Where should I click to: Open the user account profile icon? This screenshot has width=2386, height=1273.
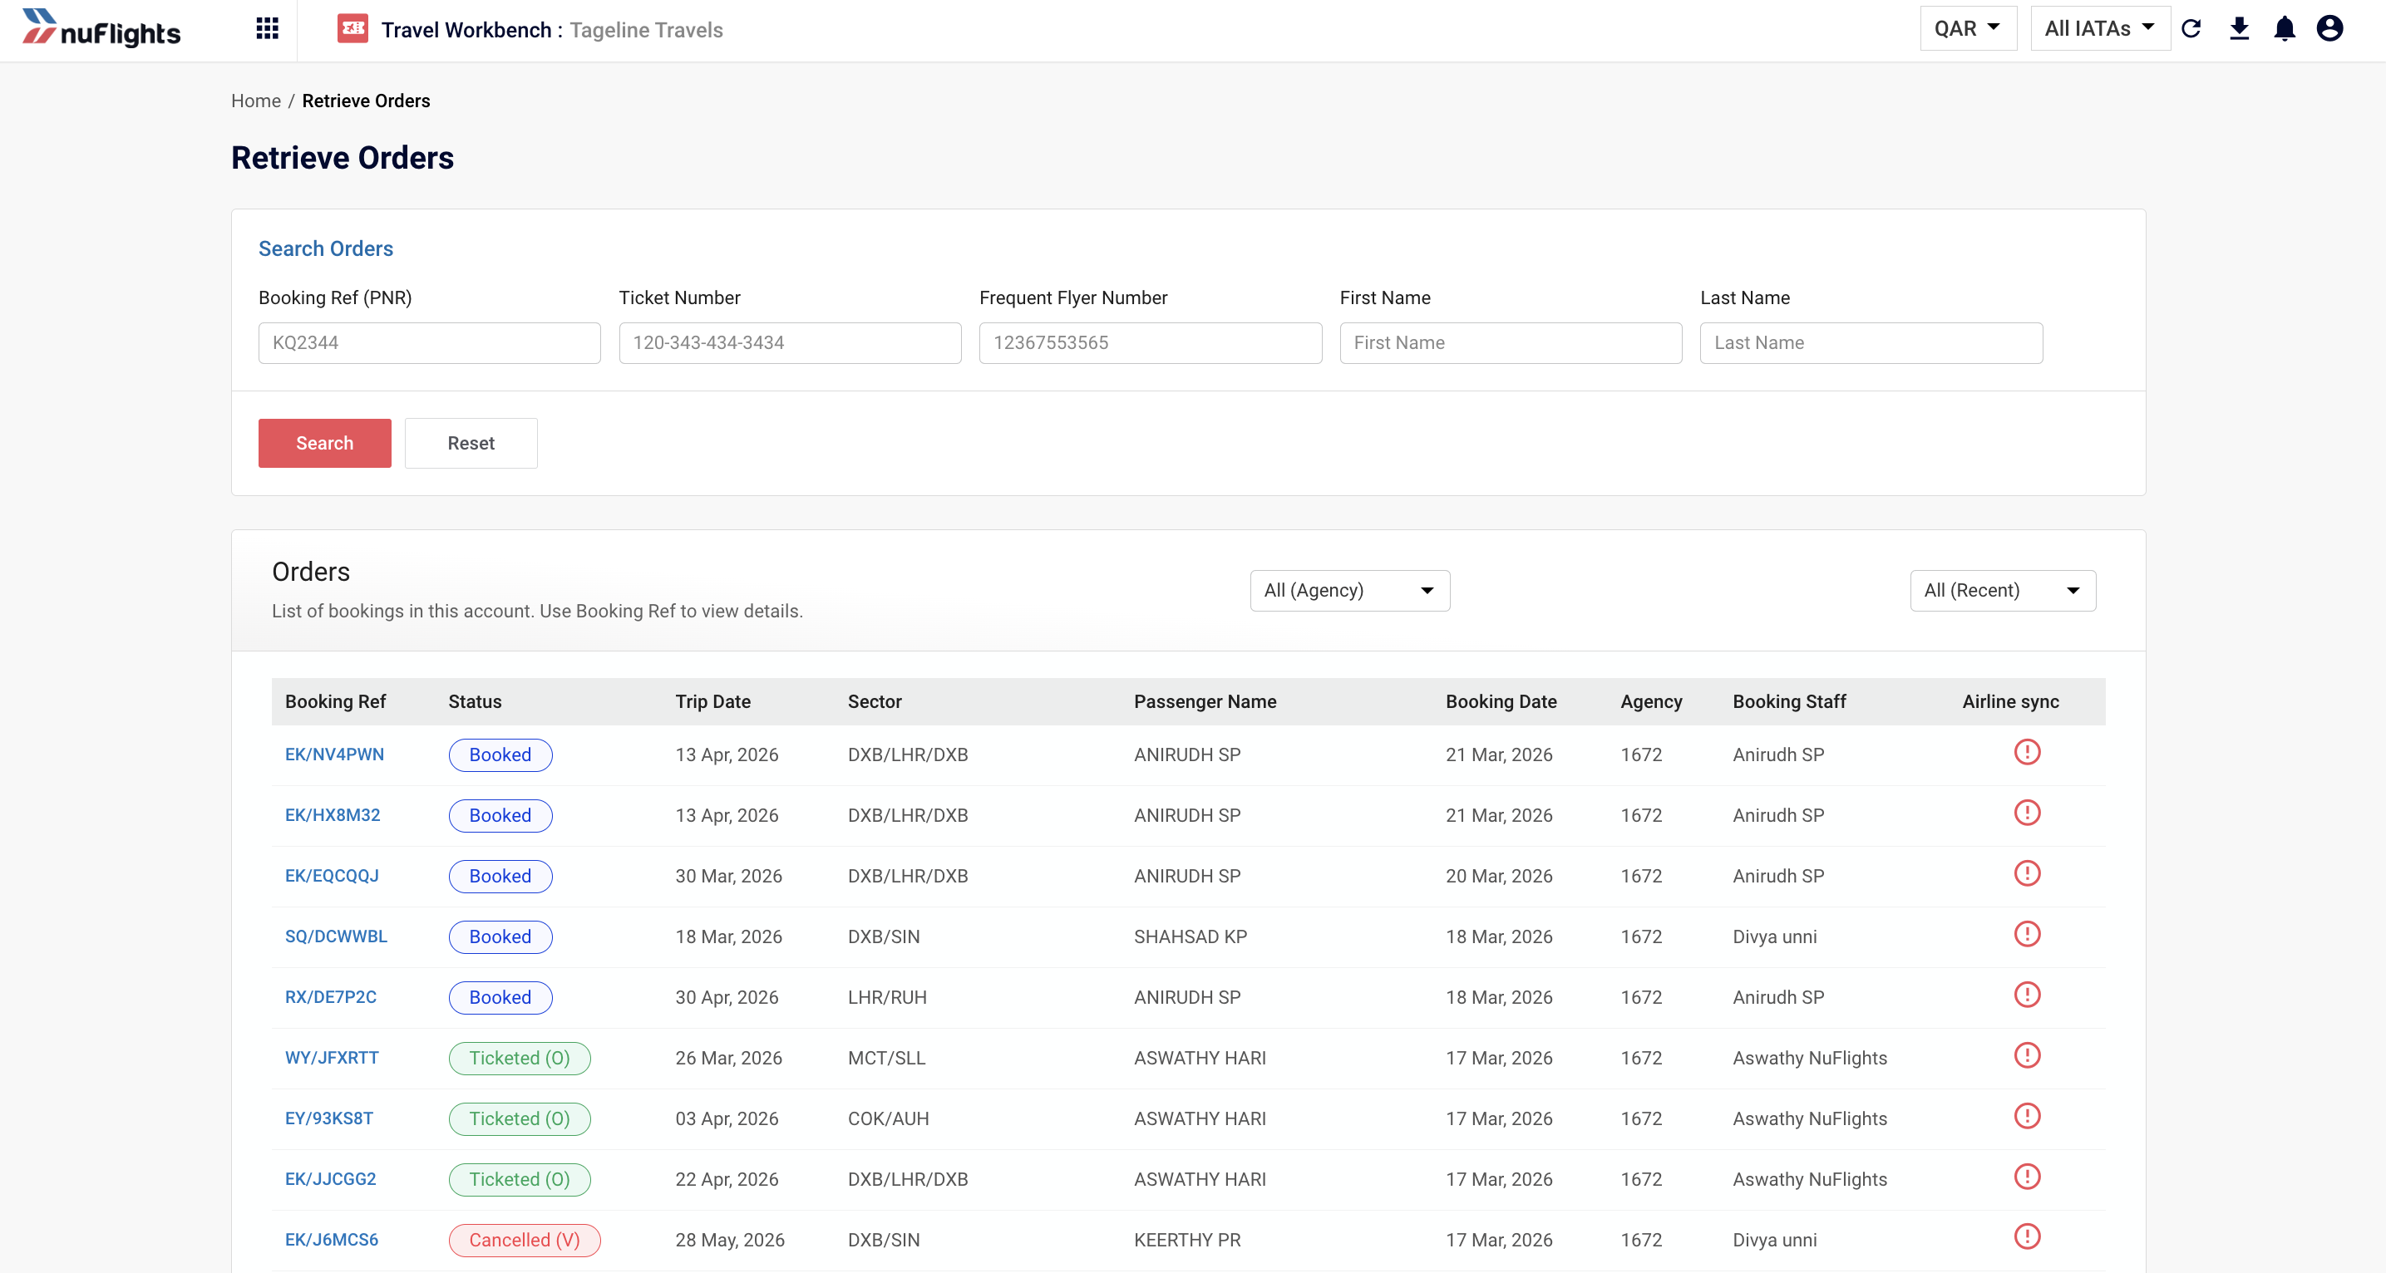click(2329, 29)
